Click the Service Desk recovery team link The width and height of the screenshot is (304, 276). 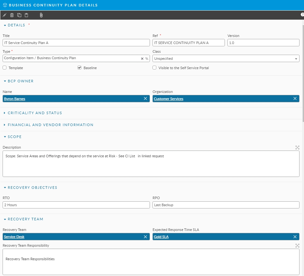tap(14, 237)
